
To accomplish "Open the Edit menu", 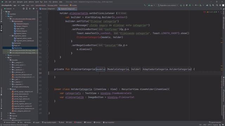I will 10,2.
